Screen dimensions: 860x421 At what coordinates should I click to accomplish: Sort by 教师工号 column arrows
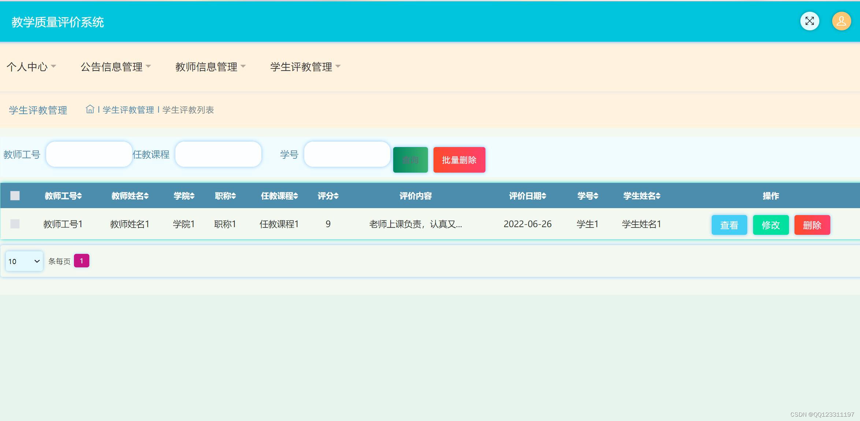(79, 196)
